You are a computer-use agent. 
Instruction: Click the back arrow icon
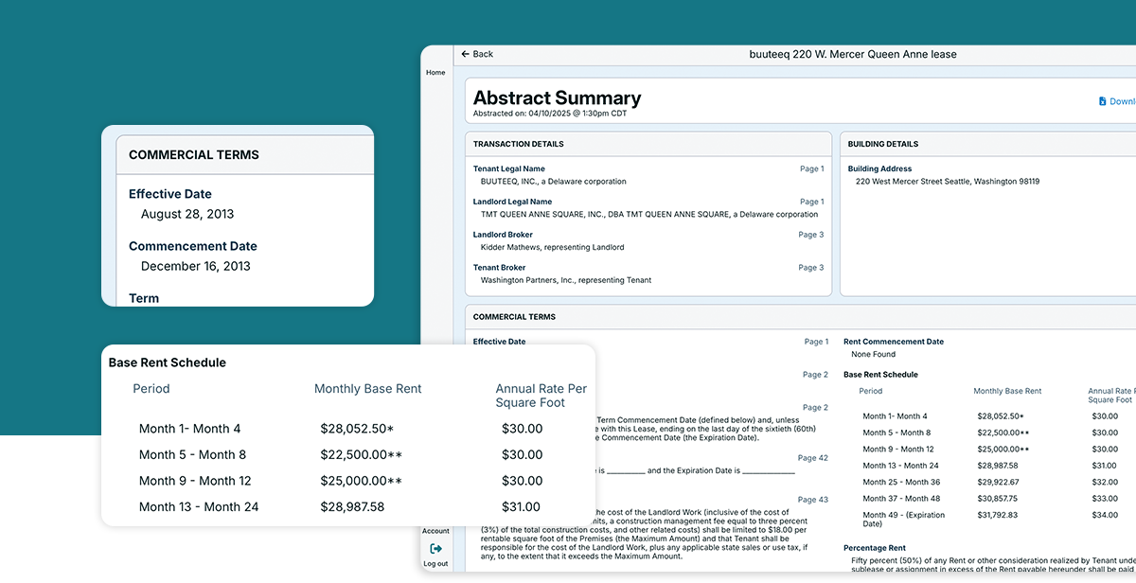click(463, 54)
